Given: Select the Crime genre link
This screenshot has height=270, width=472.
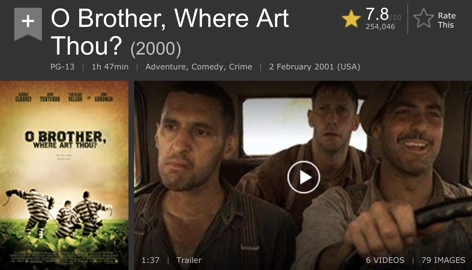Looking at the screenshot, I should pyautogui.click(x=241, y=67).
